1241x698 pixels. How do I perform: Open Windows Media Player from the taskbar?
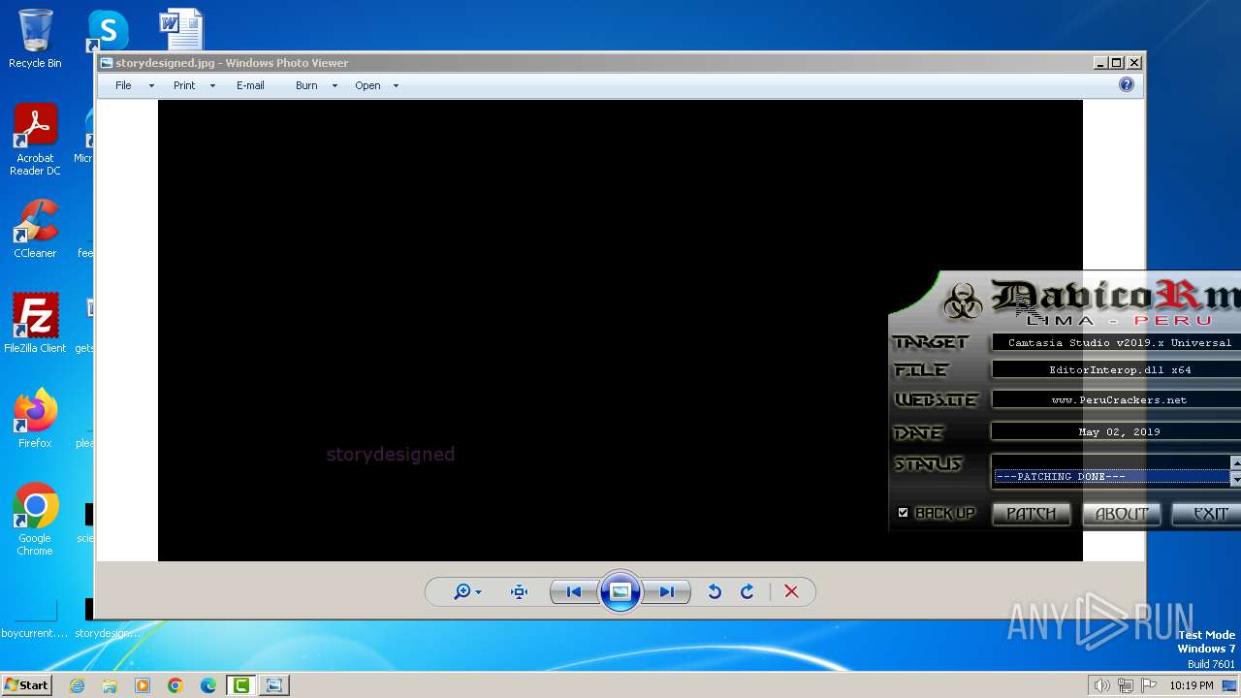pyautogui.click(x=143, y=685)
